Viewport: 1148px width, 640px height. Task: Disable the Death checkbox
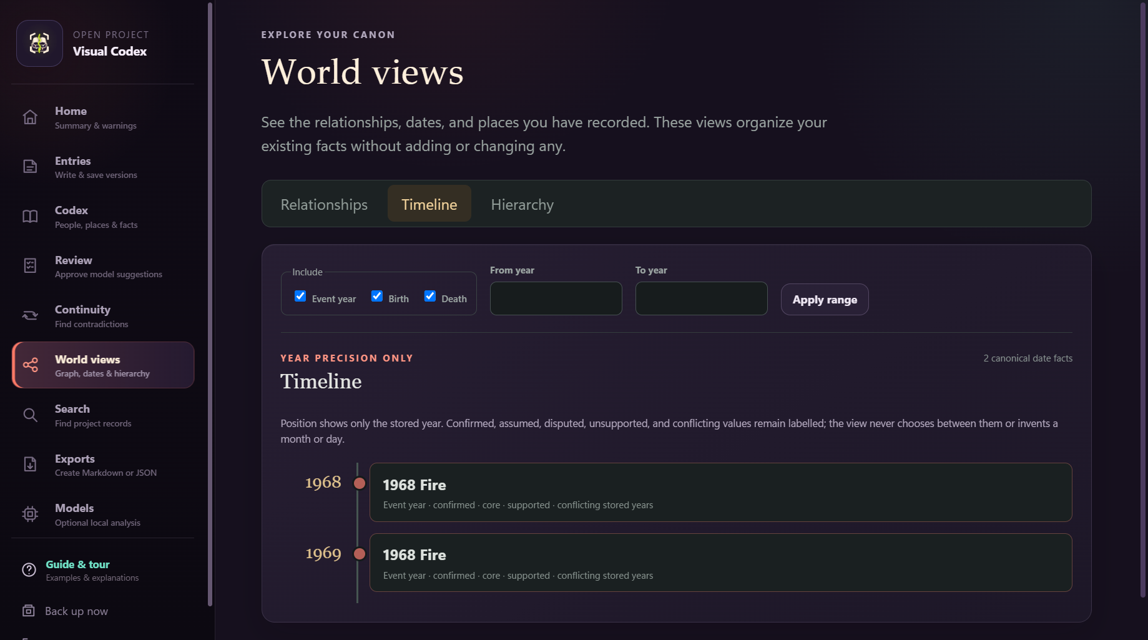[430, 297]
